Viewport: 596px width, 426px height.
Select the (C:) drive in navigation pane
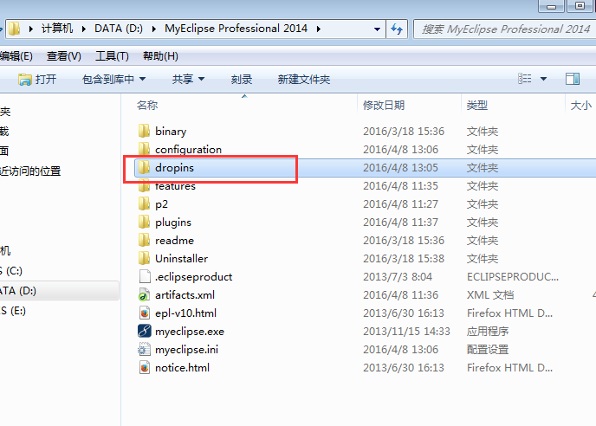click(11, 271)
